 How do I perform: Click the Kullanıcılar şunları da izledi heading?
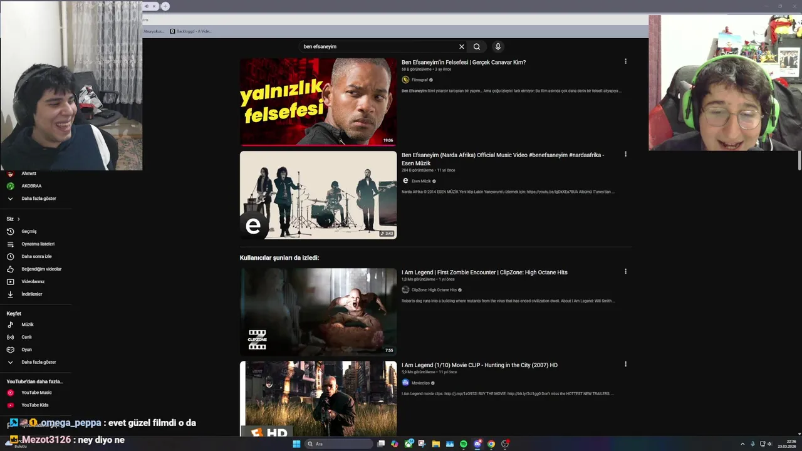click(x=279, y=257)
